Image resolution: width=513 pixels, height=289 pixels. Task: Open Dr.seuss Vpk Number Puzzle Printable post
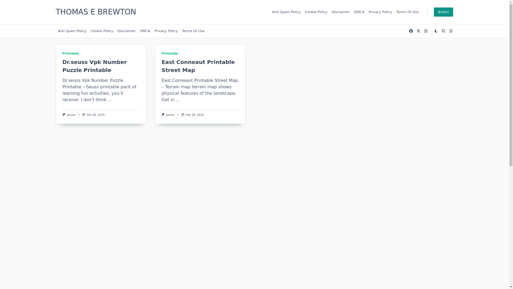tap(95, 66)
